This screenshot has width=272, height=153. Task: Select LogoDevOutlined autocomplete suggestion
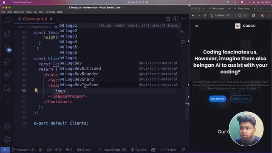click(x=120, y=68)
